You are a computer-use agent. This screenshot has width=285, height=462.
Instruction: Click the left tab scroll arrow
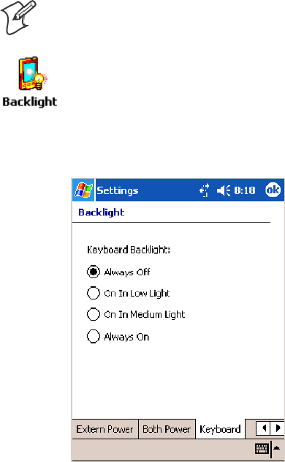(x=263, y=428)
